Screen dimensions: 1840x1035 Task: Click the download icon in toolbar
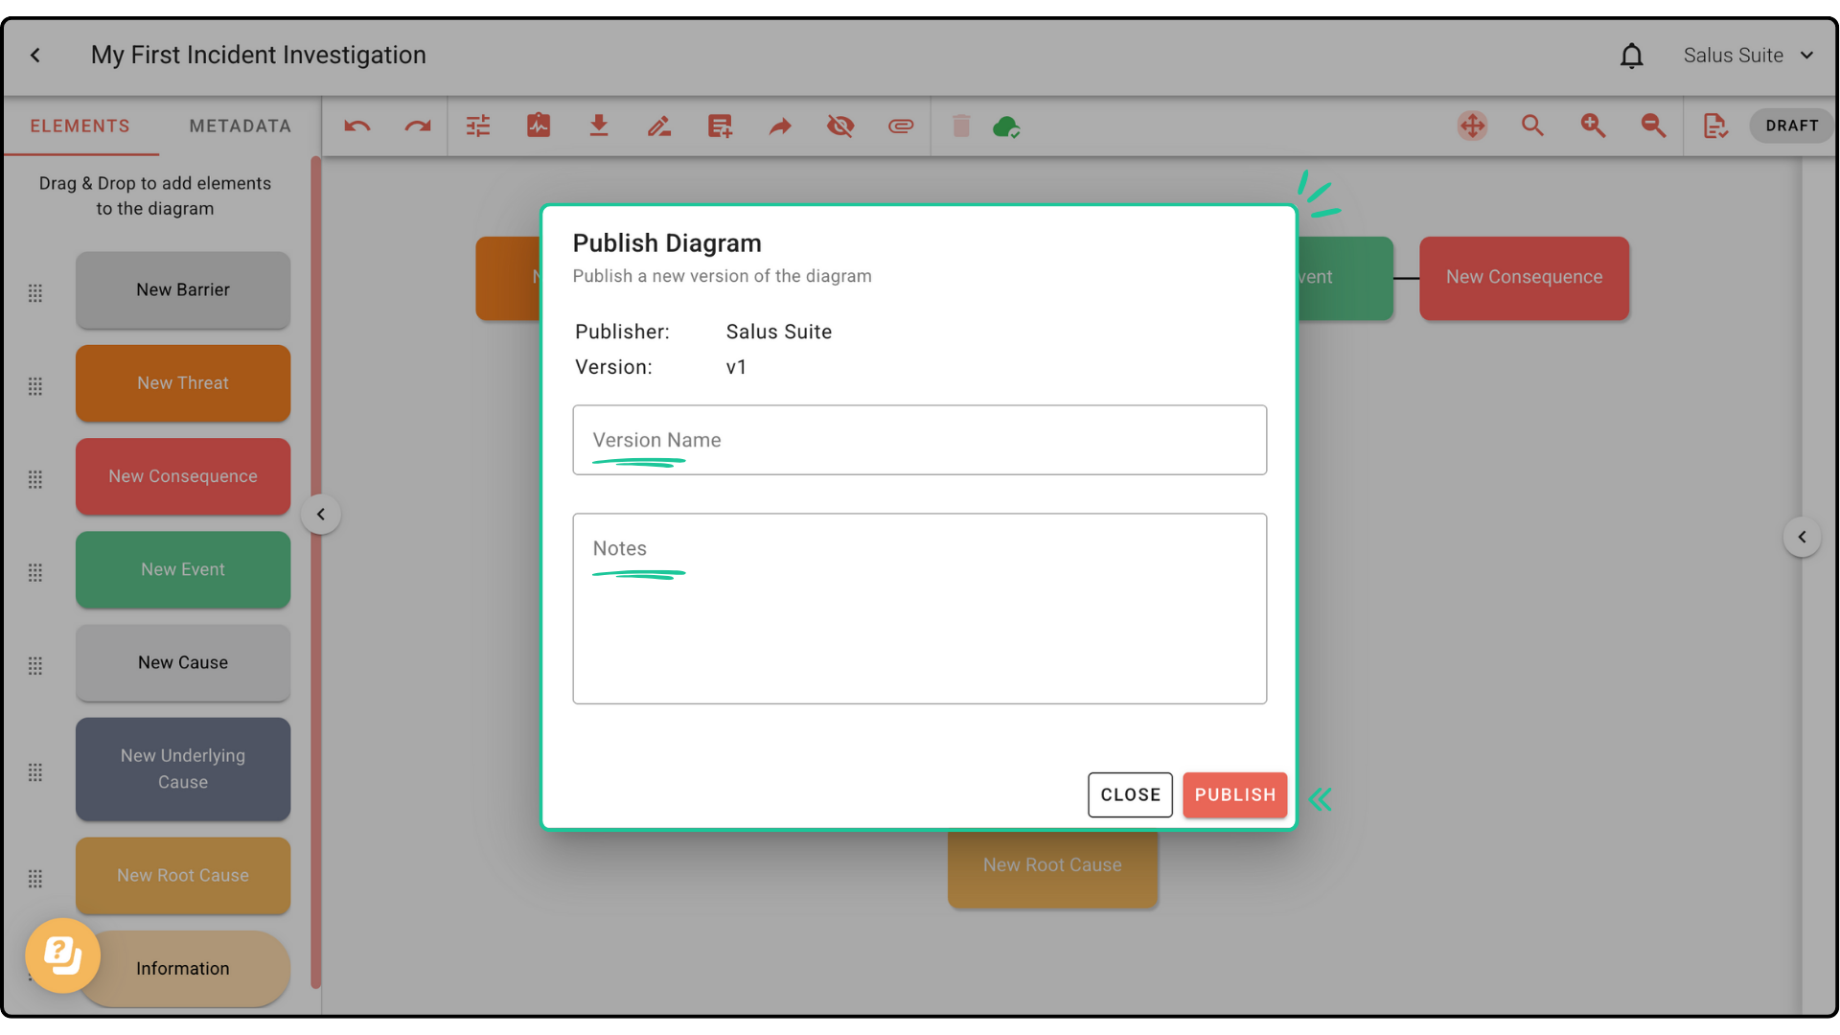(599, 126)
